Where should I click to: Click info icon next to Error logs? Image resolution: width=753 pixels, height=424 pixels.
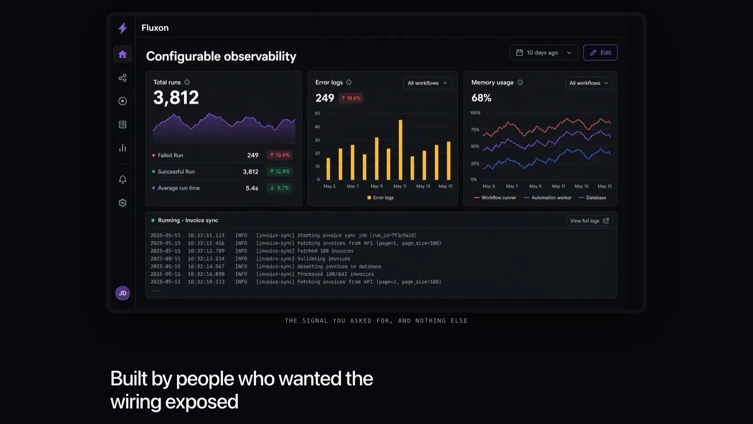[349, 82]
